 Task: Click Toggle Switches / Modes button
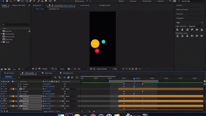[51, 111]
